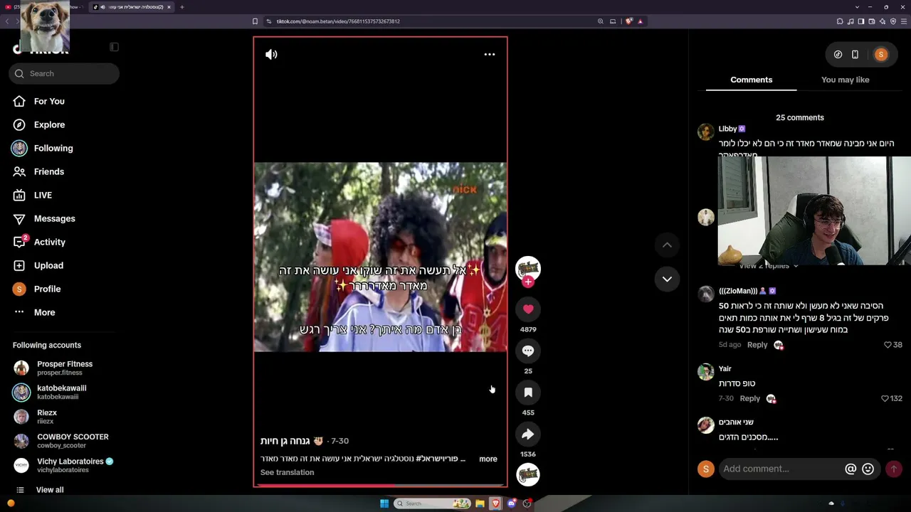
Task: Bookmark the page in the address bar
Action: point(255,21)
